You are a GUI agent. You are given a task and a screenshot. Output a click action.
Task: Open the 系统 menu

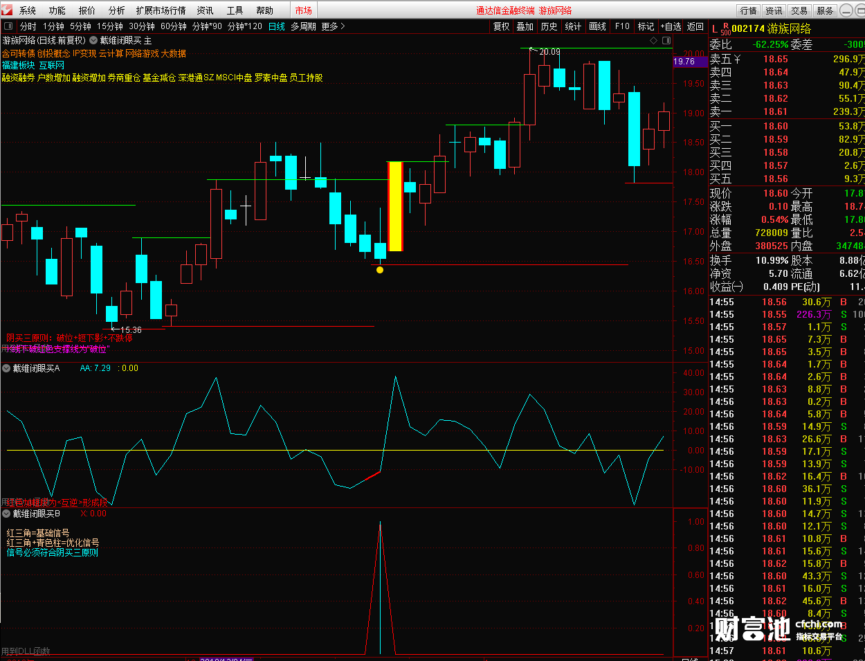pos(28,10)
